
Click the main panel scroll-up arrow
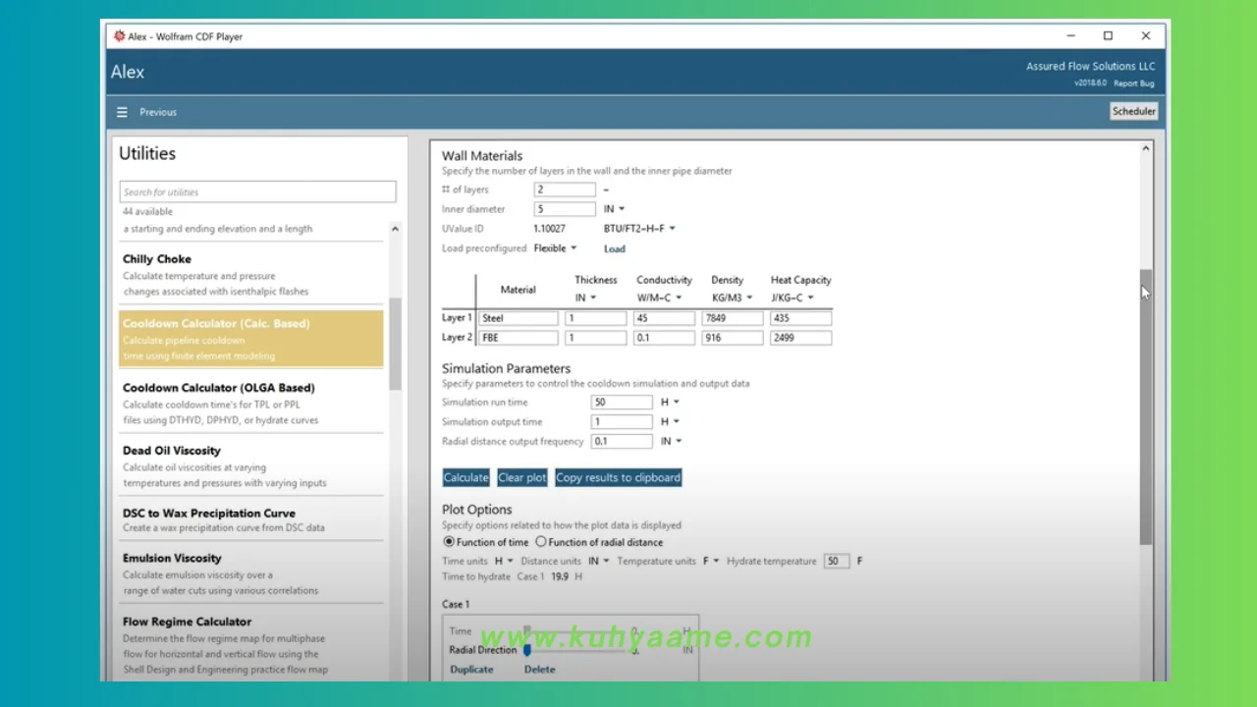pos(1145,149)
